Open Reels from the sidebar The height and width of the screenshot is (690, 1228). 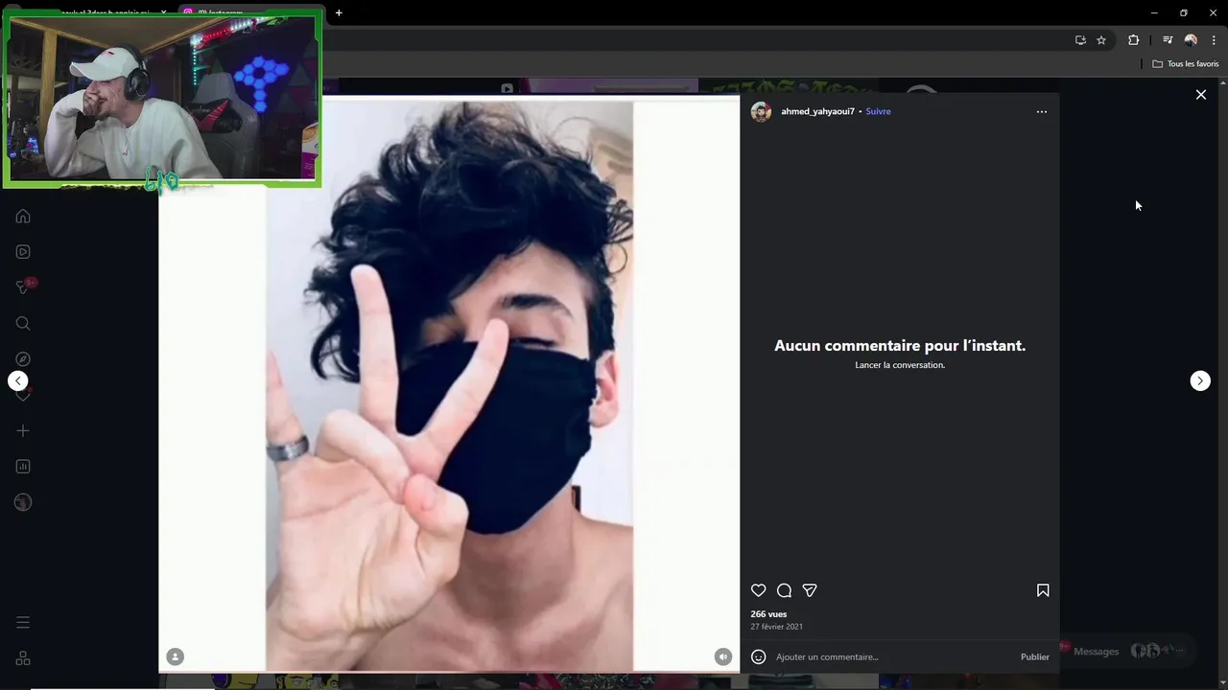[23, 252]
